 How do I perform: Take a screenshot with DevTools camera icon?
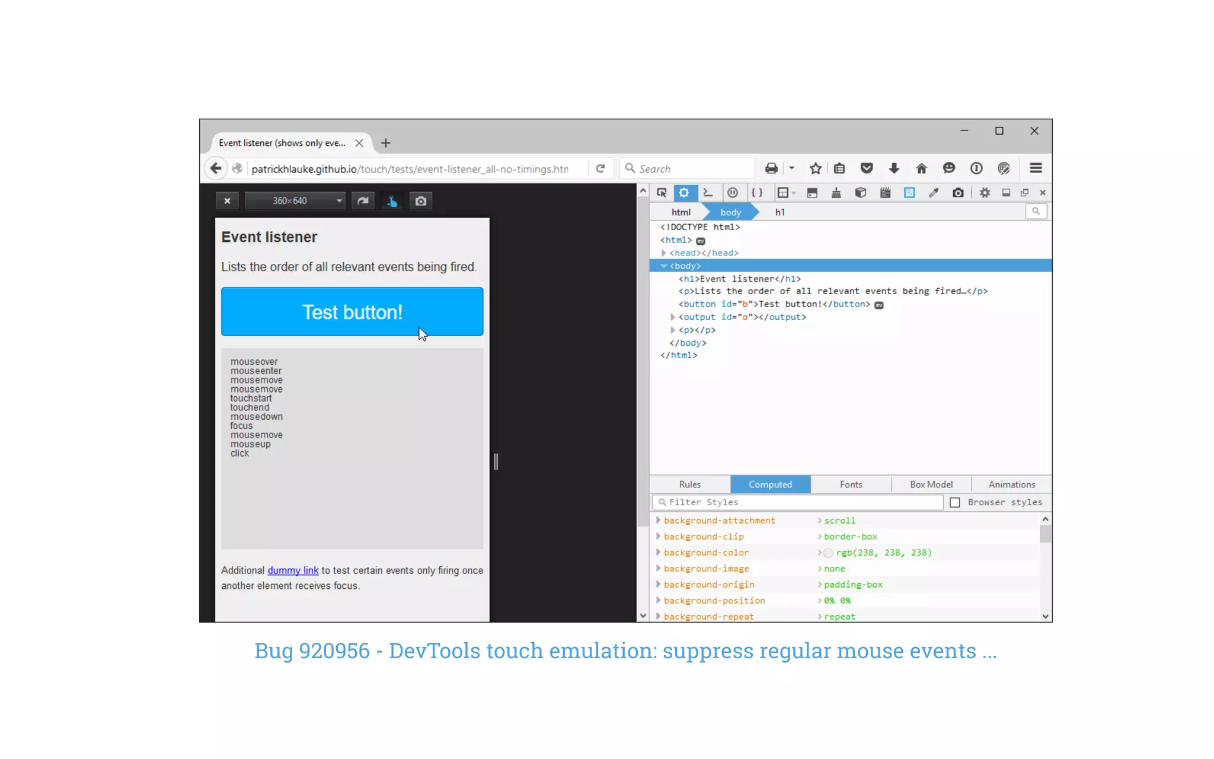(958, 193)
